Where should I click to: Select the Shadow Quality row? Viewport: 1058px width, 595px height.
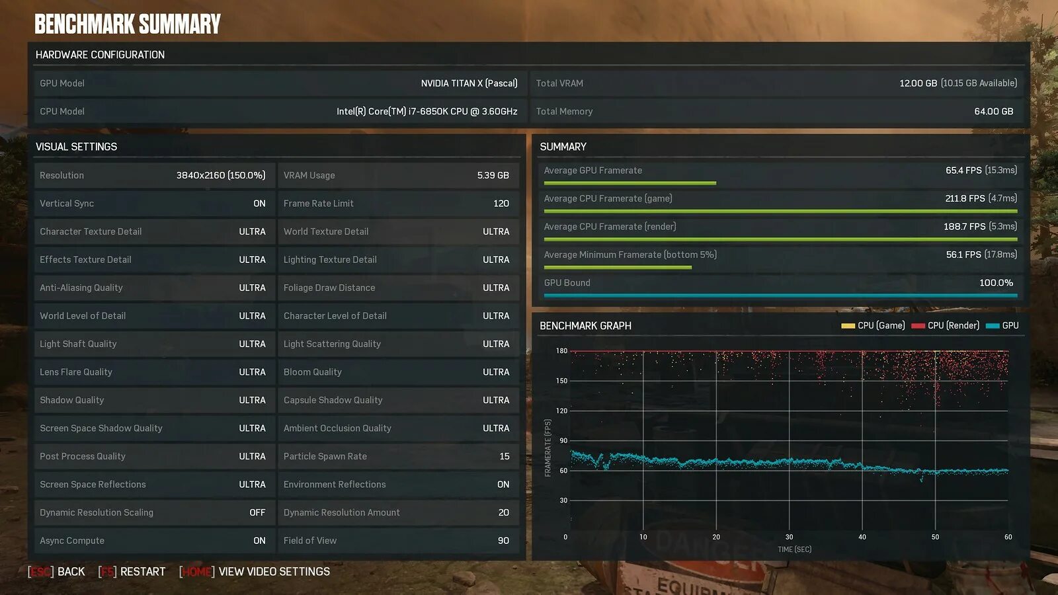(154, 400)
